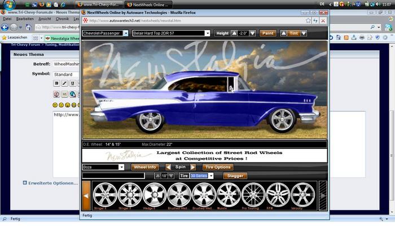Click the Tri-Chevy Forum breadcrumb link
Screen dimensions: 395x237
click(25, 45)
